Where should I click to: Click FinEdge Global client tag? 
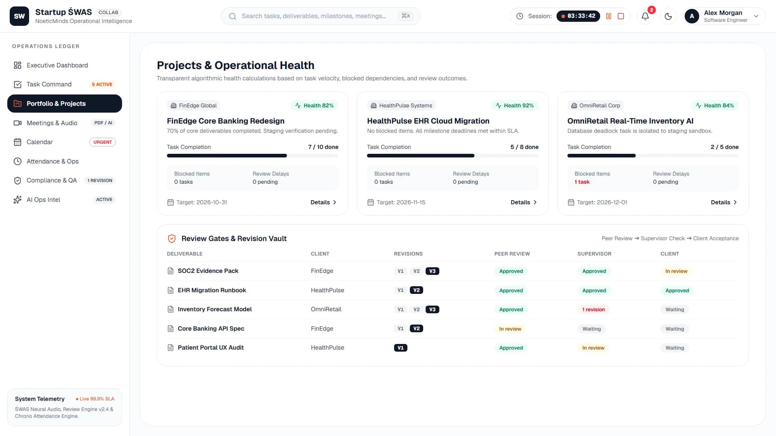194,105
